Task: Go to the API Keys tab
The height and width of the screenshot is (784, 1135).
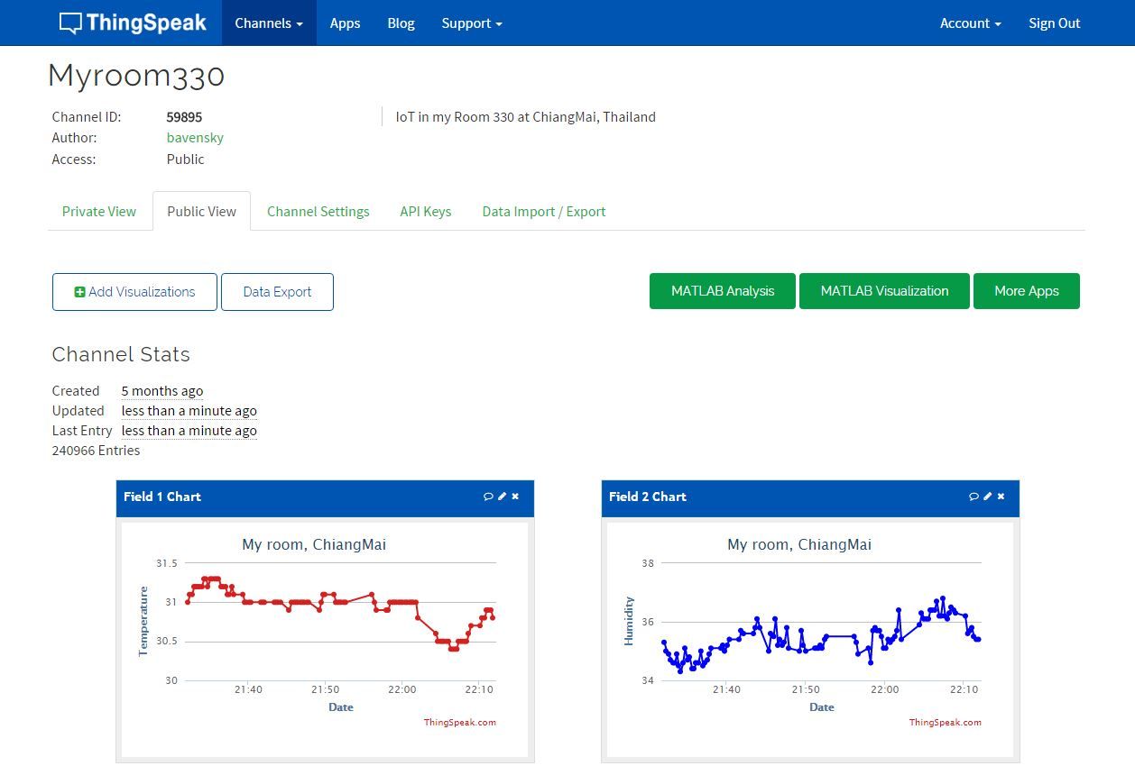Action: point(425,212)
